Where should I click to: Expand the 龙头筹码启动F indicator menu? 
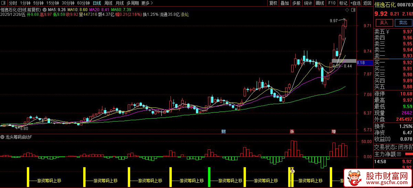3,137
